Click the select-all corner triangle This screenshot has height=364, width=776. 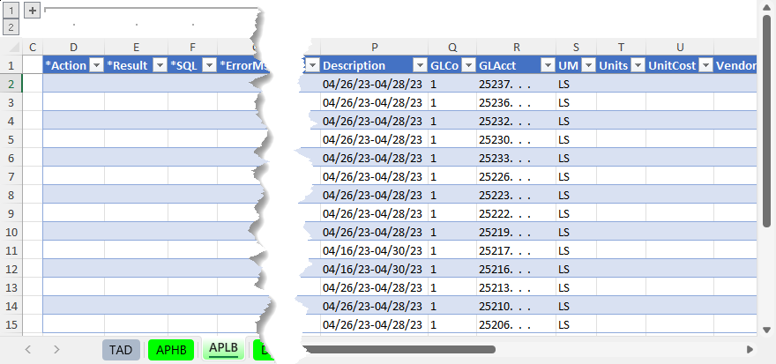[x=14, y=48]
